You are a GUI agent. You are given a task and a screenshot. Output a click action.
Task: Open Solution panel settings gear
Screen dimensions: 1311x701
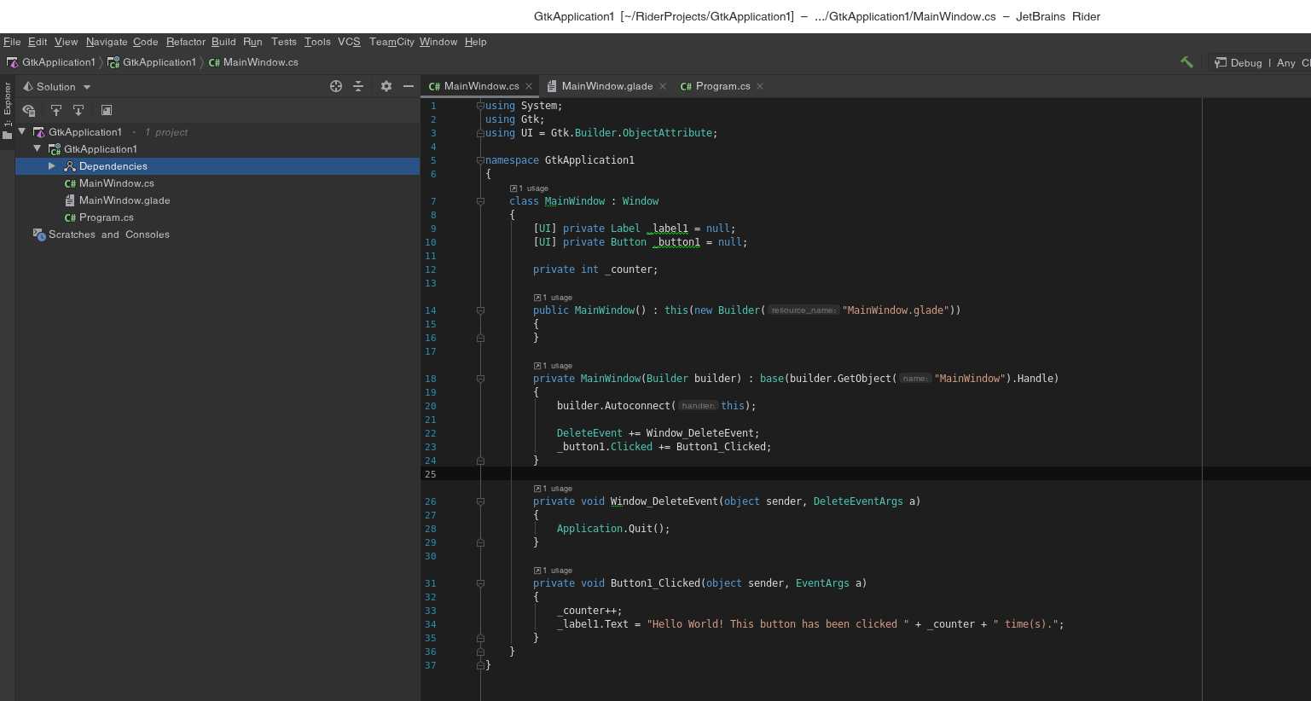tap(386, 86)
